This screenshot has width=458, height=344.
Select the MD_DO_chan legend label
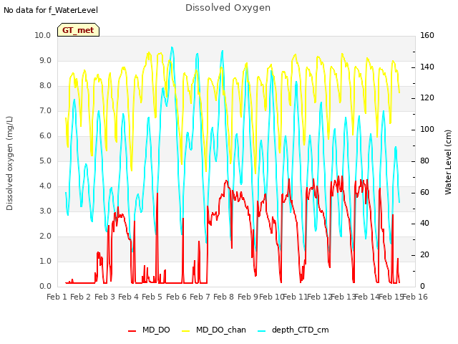pos(221,330)
